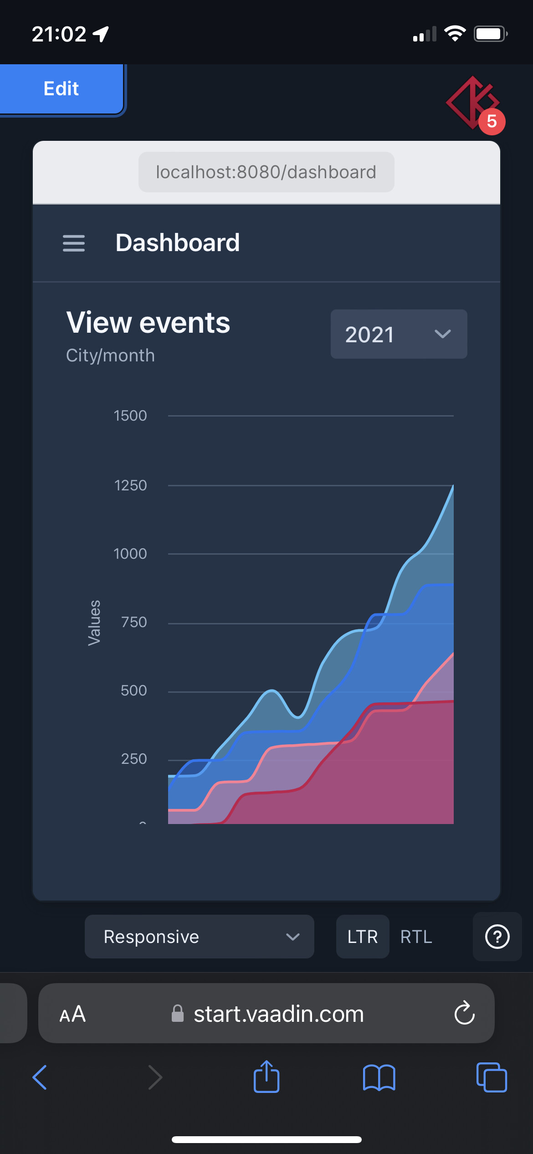Open the AA reader view options
This screenshot has height=1154, width=533.
pos(73,1014)
